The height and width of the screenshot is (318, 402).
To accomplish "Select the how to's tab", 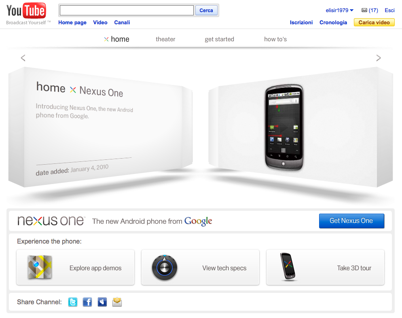I will 275,39.
